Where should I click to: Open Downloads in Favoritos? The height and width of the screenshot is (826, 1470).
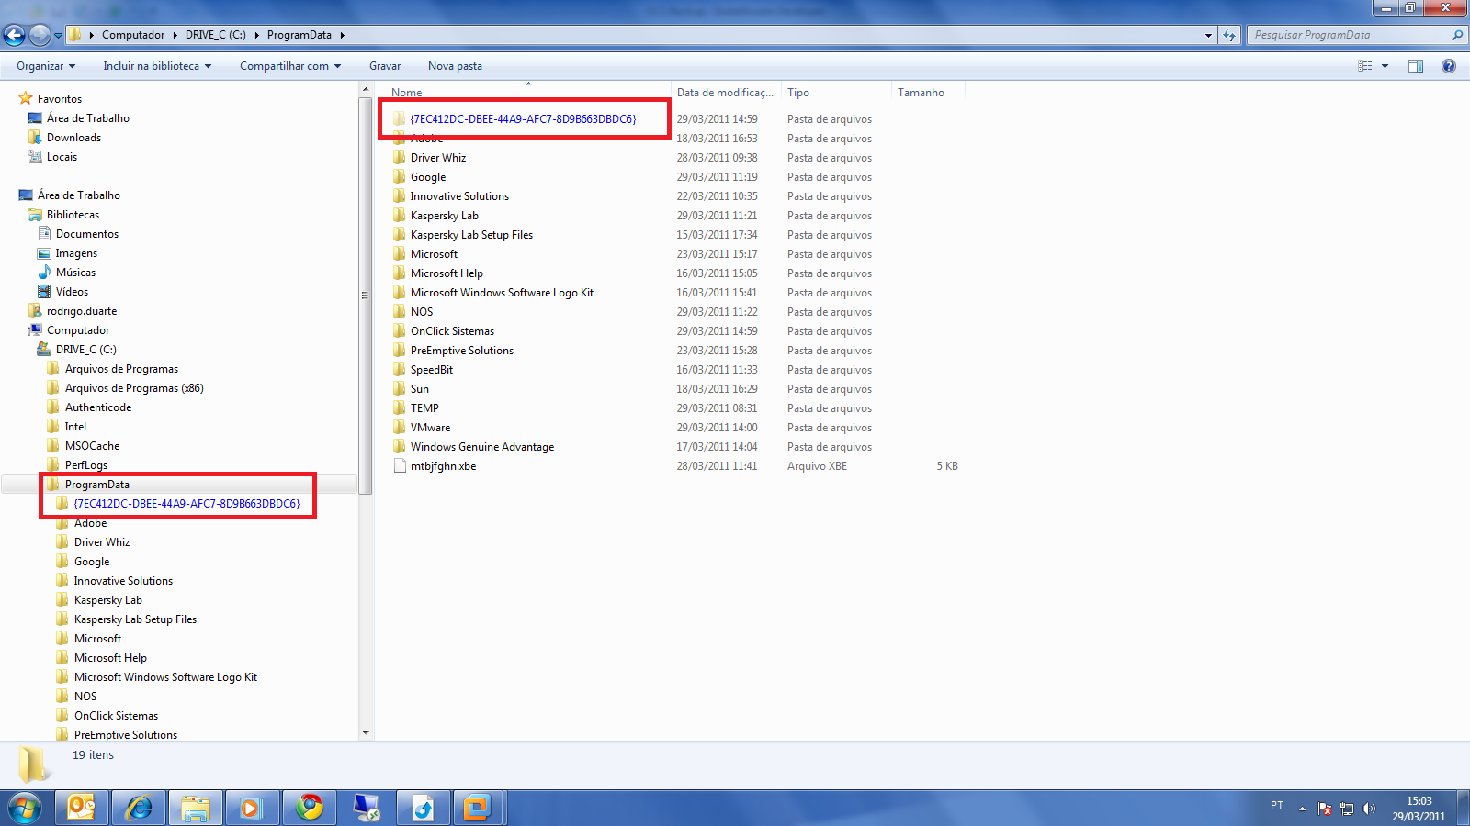point(73,138)
